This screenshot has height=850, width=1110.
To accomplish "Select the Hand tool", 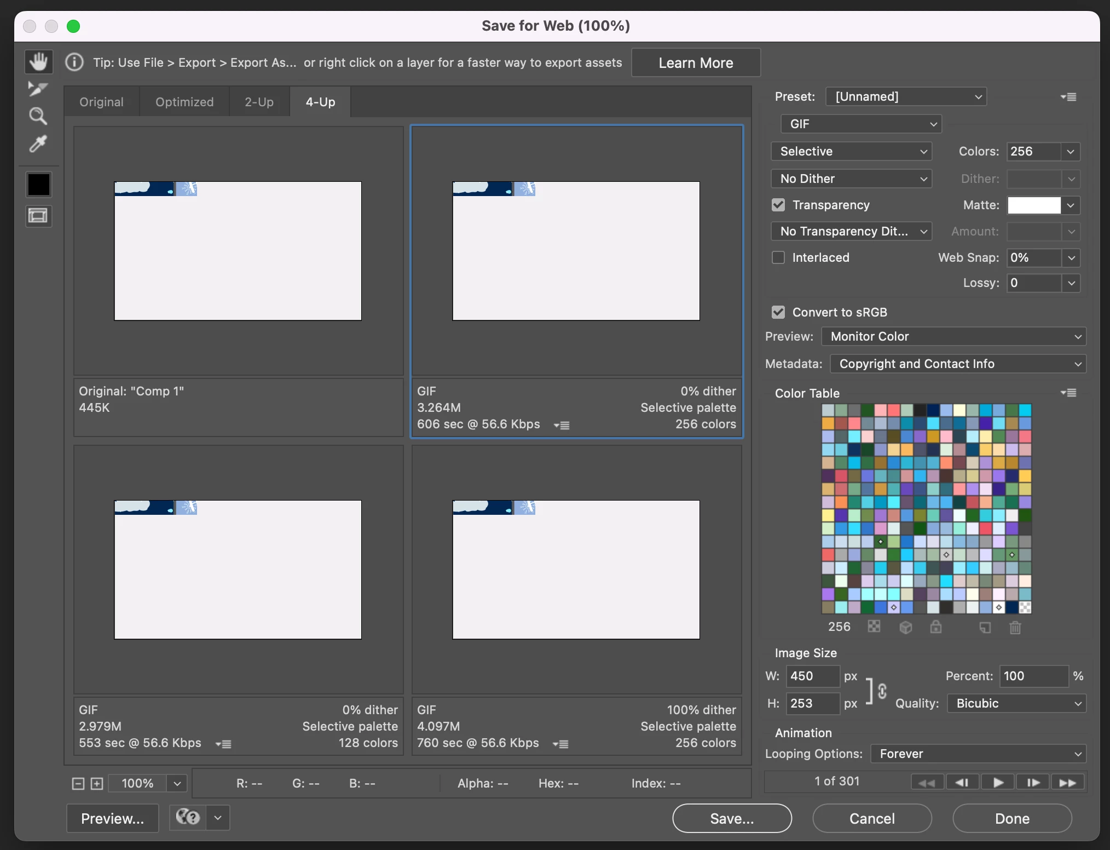I will (38, 62).
